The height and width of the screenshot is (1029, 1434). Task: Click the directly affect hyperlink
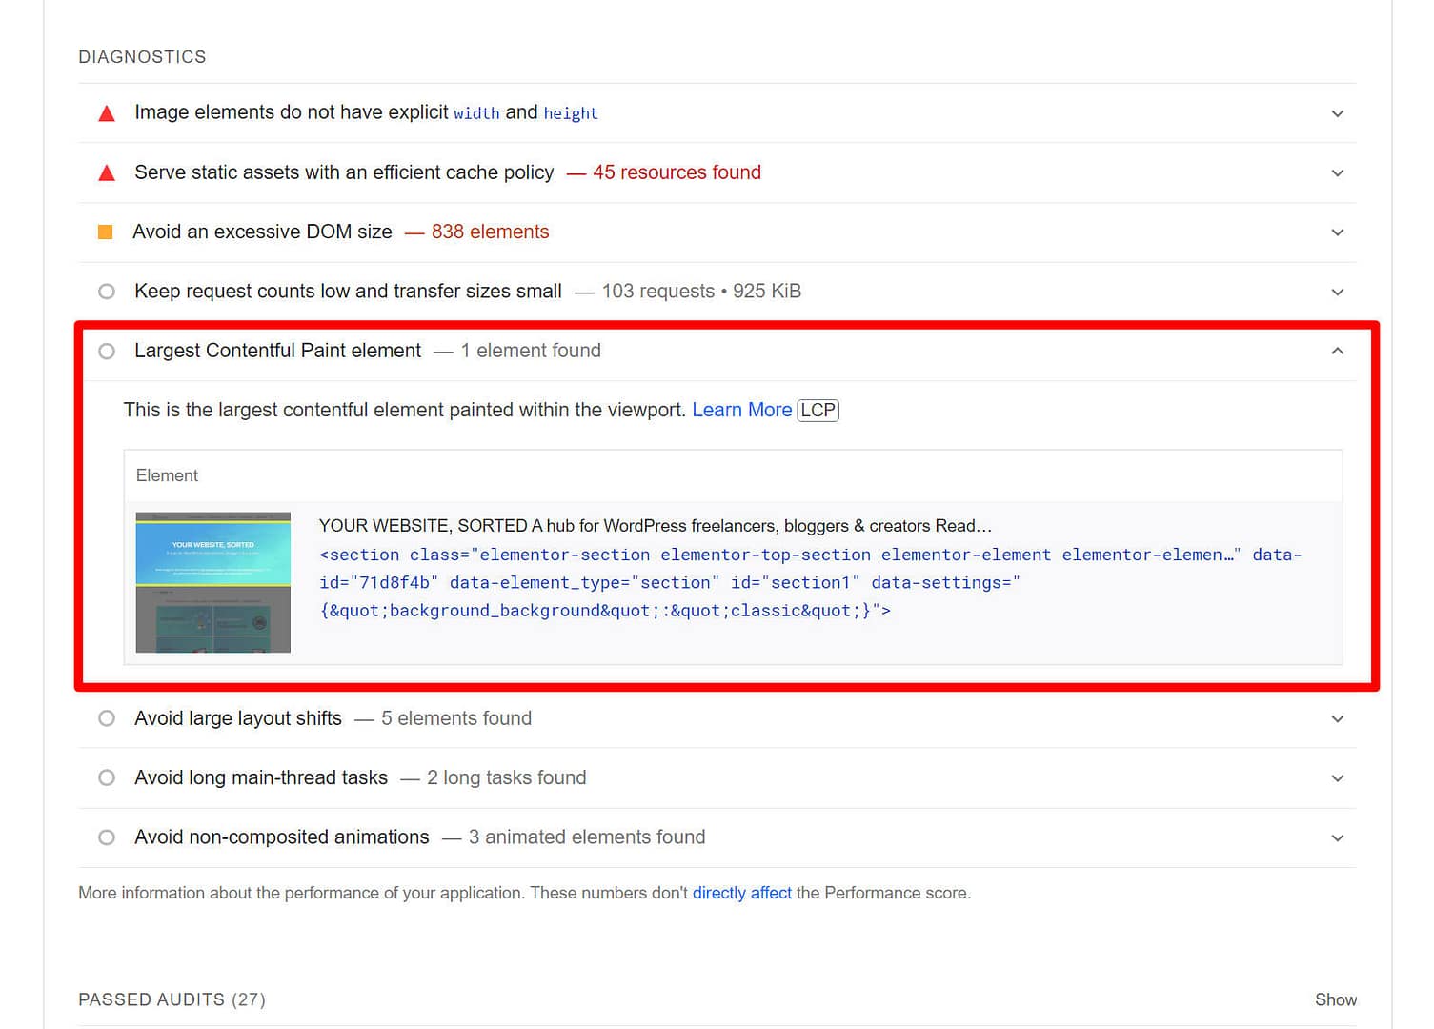click(741, 893)
